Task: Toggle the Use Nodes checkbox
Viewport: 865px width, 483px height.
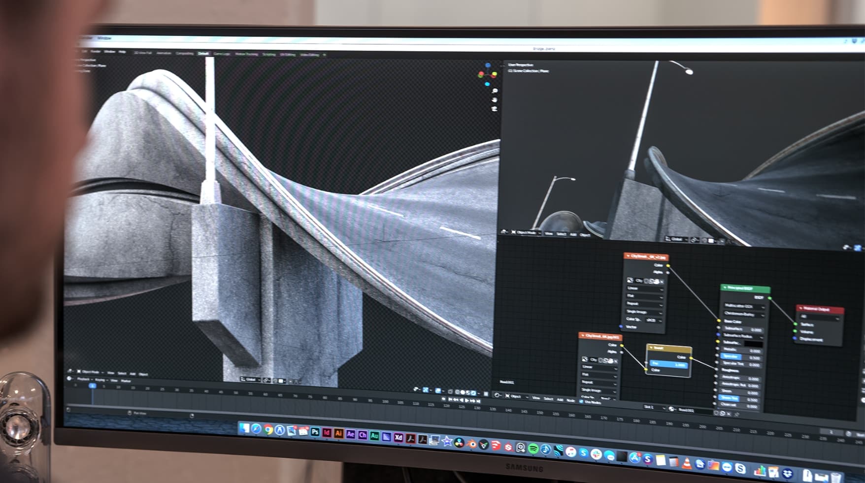Action: pyautogui.click(x=581, y=401)
